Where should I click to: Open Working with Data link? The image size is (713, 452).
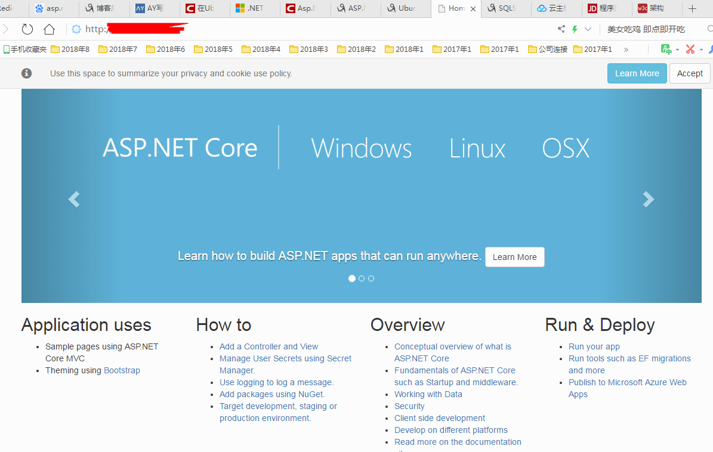[428, 394]
